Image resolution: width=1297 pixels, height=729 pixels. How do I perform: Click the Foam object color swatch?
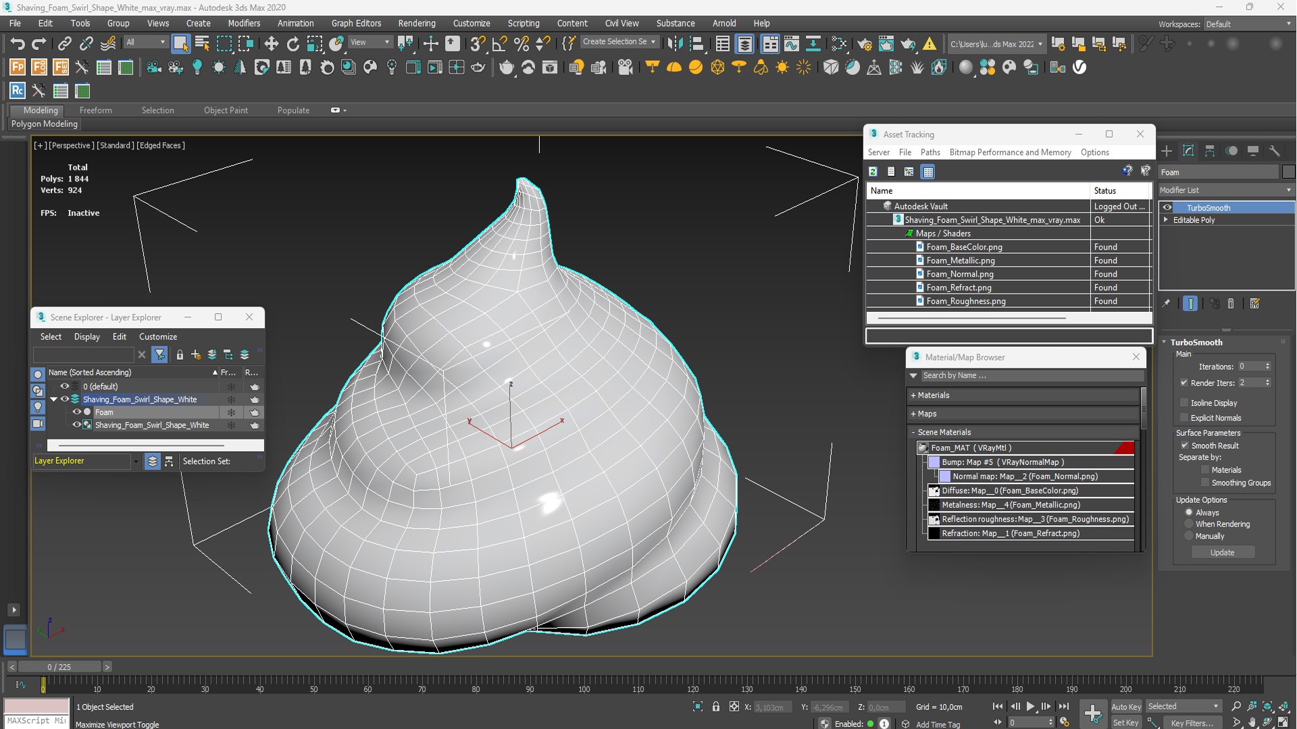[x=1288, y=172]
